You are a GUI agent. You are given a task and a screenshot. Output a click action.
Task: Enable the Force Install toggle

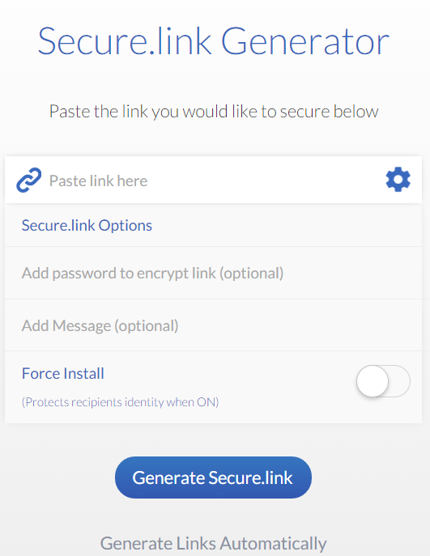(x=383, y=381)
